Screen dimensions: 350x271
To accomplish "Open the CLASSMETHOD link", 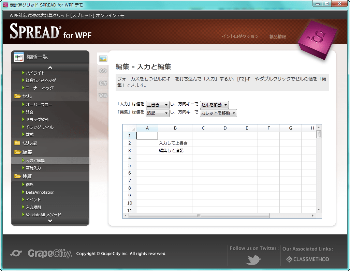I will pyautogui.click(x=309, y=259).
